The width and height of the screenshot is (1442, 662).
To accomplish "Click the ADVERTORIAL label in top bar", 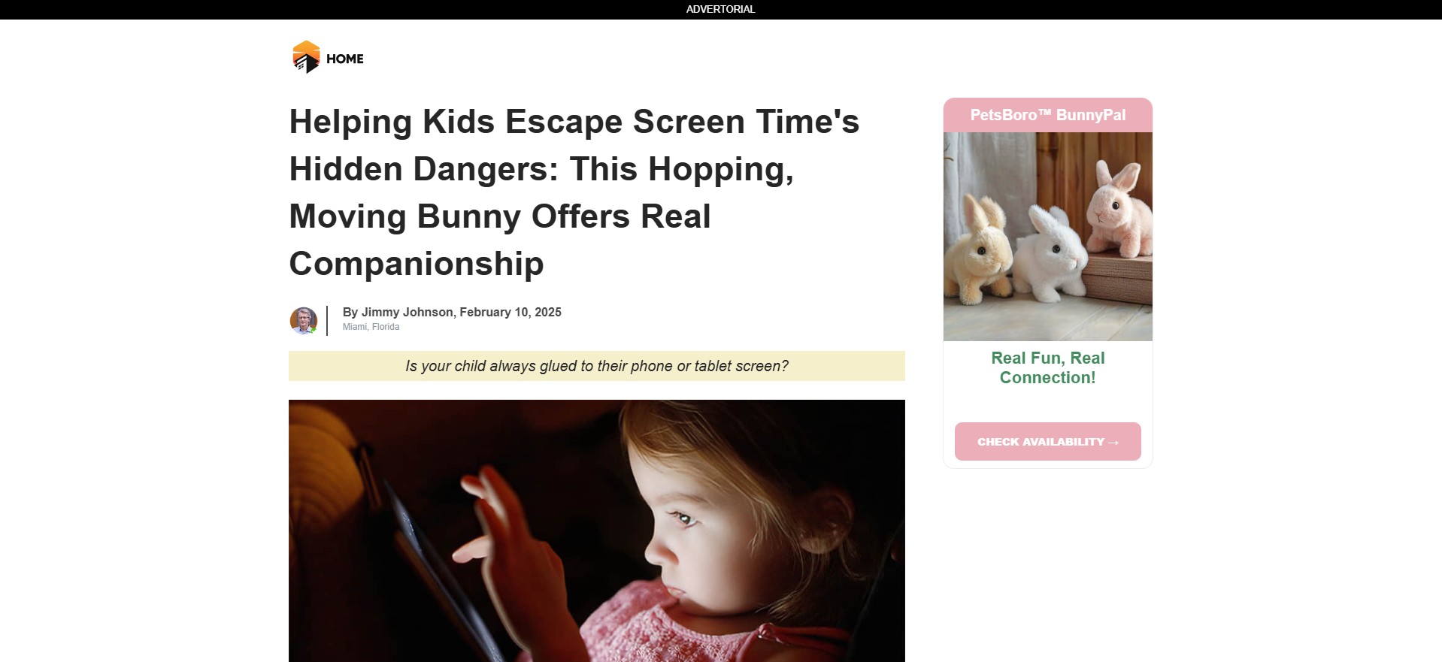I will click(720, 9).
